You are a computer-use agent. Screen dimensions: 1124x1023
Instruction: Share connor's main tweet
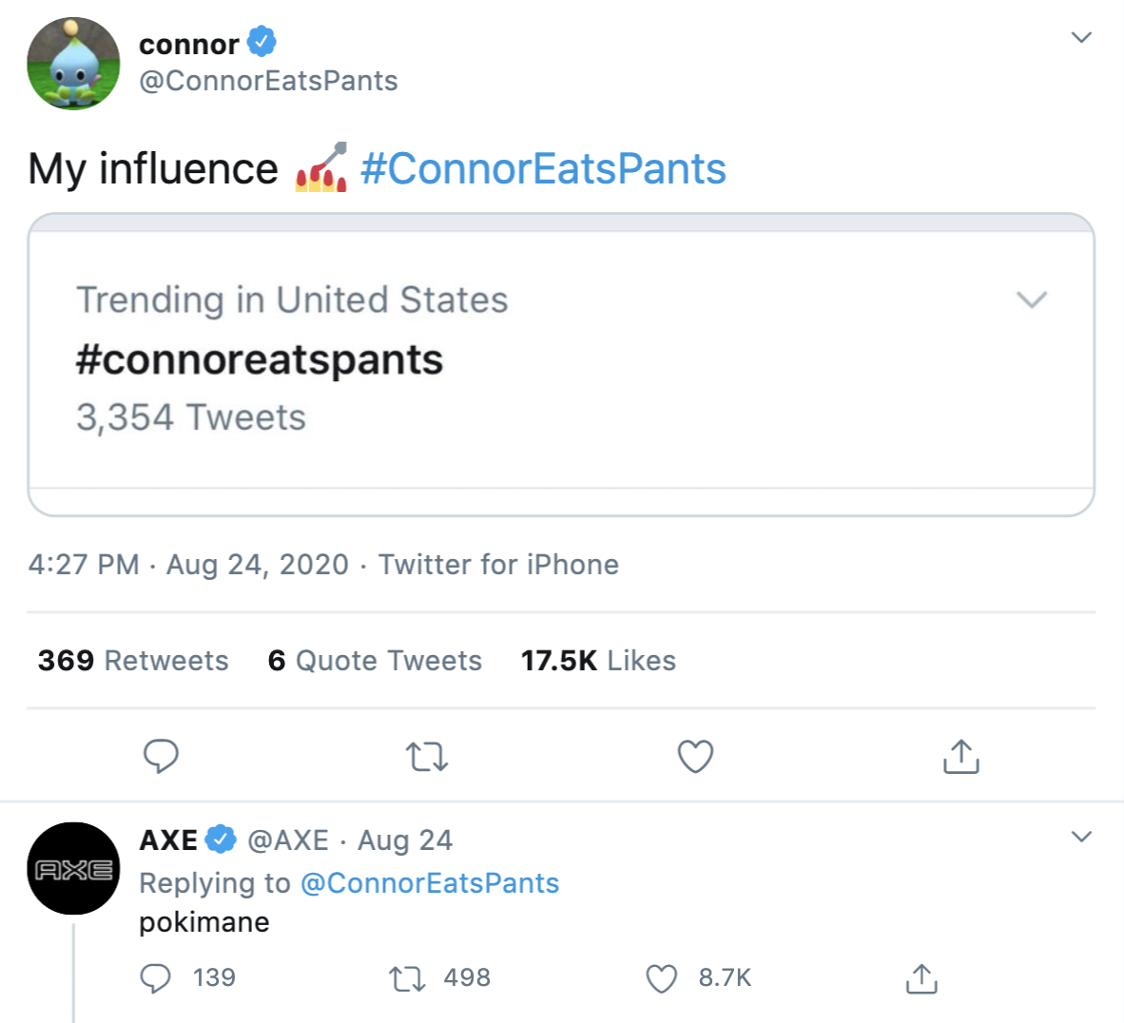(x=960, y=757)
